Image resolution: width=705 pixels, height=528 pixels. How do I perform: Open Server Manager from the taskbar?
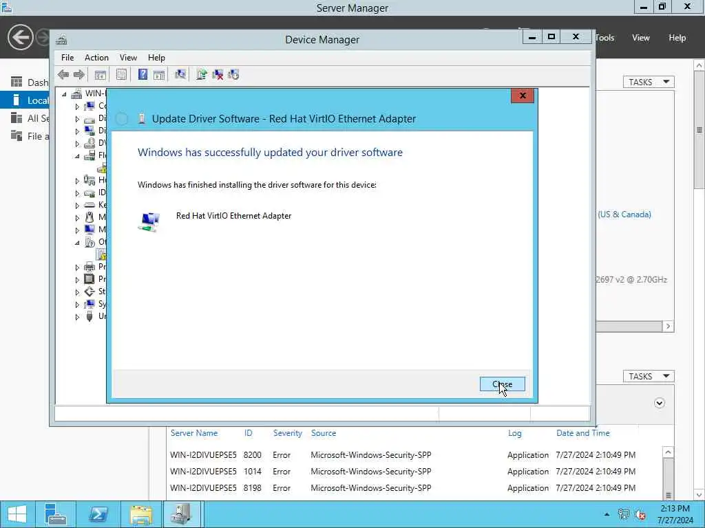(56, 514)
